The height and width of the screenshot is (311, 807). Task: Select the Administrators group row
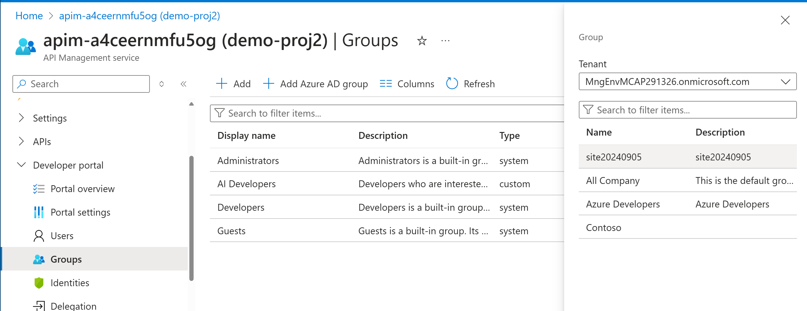tap(387, 160)
